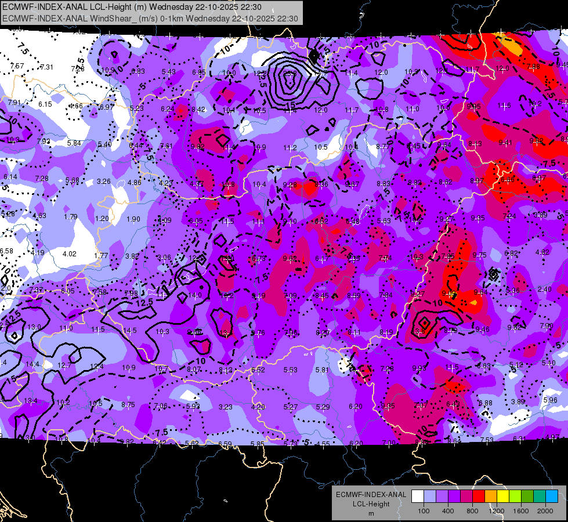Click the white legend swatch
Screen dimensions: 568x522
[418, 496]
